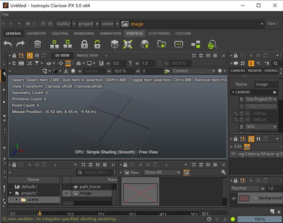Screen dimensions: 283x223
Task: Click the Undo arrow in the toolbar
Action: 8,44
